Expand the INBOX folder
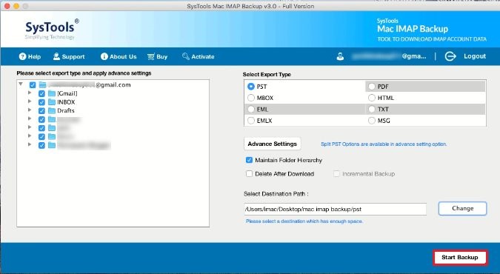Screen dimensions: 500x274 coord(30,101)
